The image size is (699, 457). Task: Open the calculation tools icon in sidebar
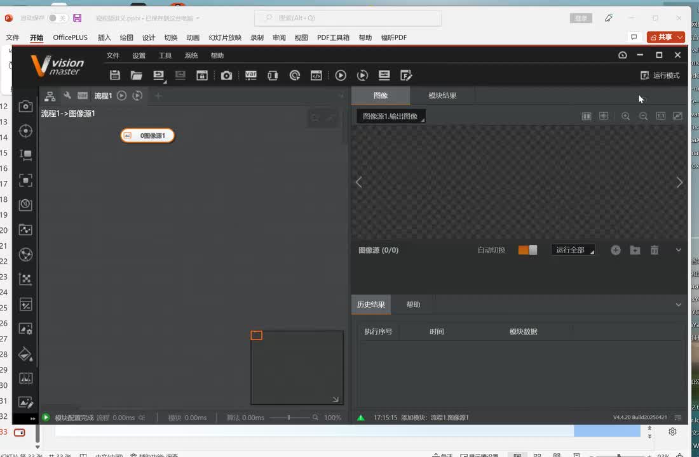[x=25, y=305]
